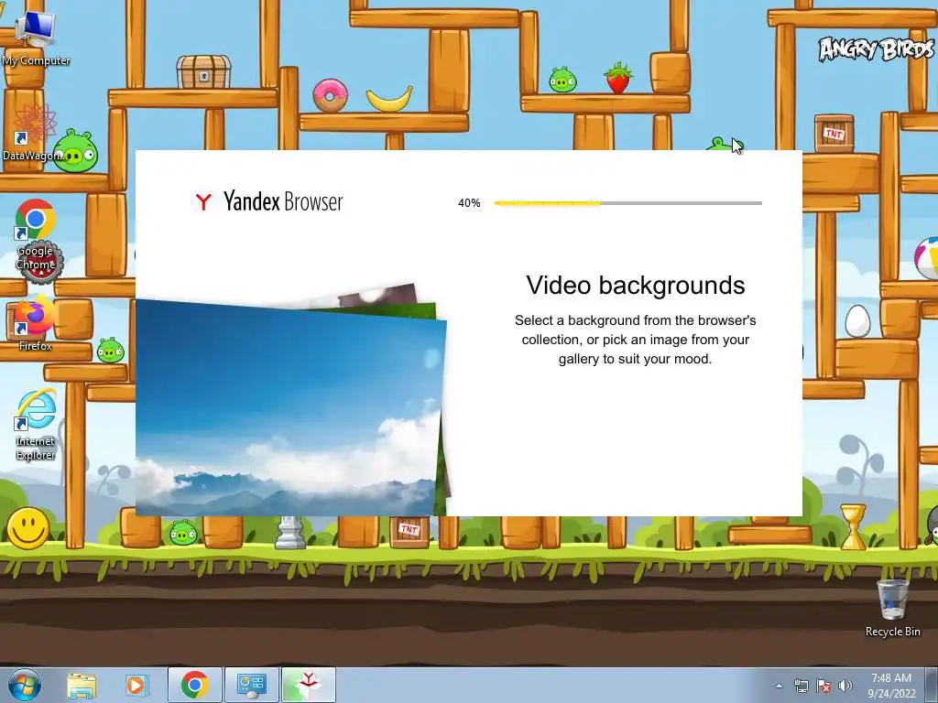Open the Windows Start menu orb
The image size is (938, 703).
(x=25, y=685)
